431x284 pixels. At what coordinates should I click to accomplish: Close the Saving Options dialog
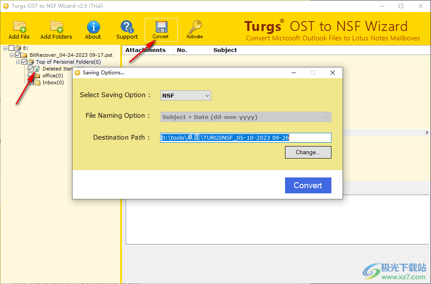(x=333, y=73)
